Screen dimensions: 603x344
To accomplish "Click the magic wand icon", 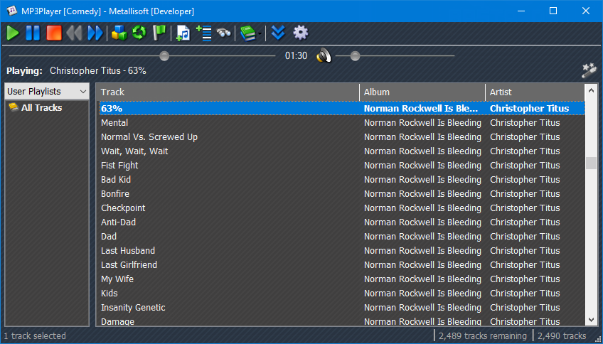I will 588,70.
